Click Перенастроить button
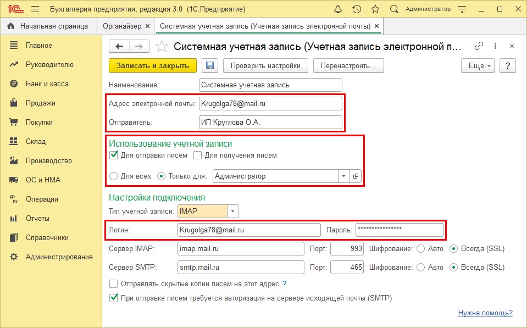 click(x=348, y=65)
